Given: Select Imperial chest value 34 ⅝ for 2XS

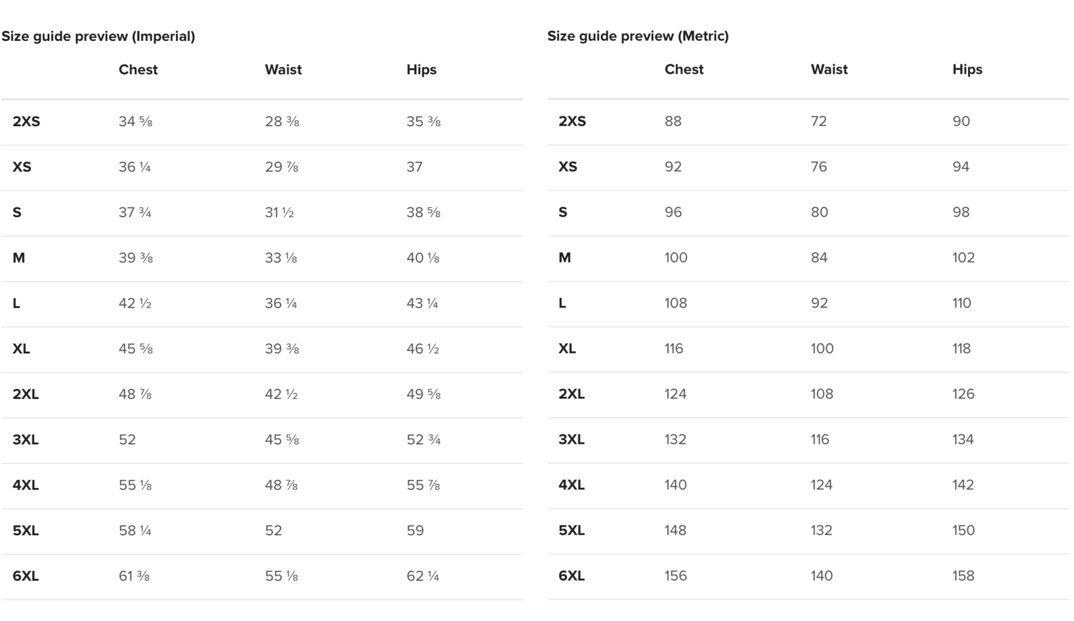Looking at the screenshot, I should pyautogui.click(x=135, y=122).
